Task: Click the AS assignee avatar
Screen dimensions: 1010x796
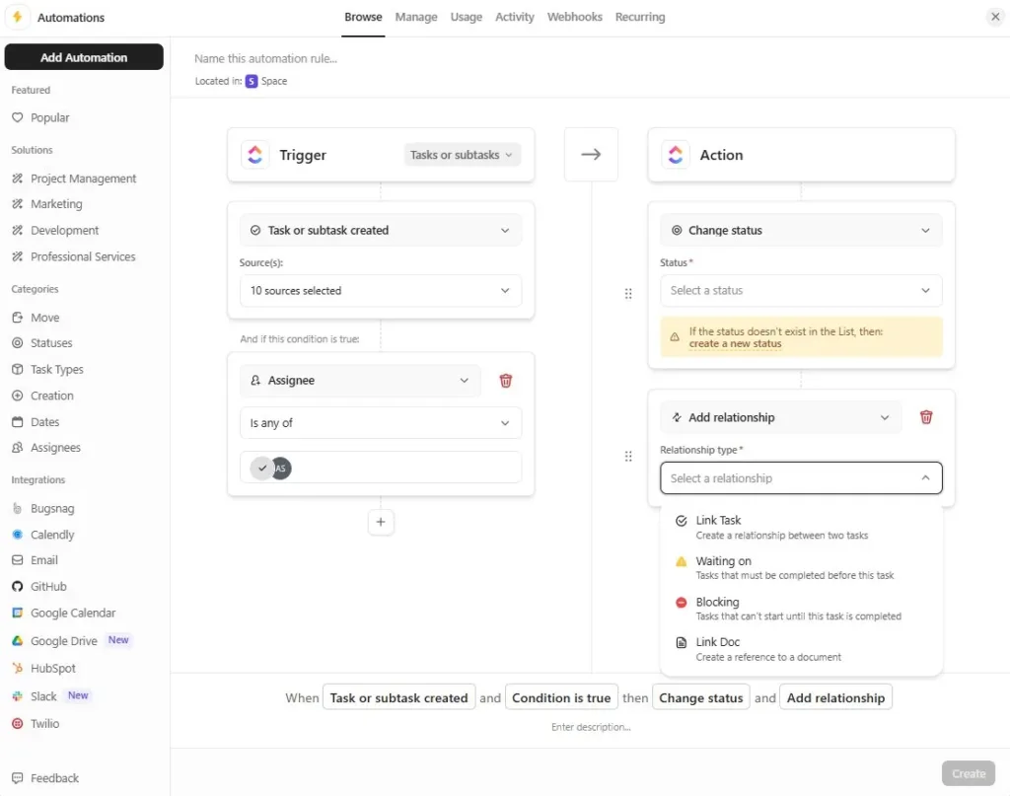Action: tap(283, 469)
